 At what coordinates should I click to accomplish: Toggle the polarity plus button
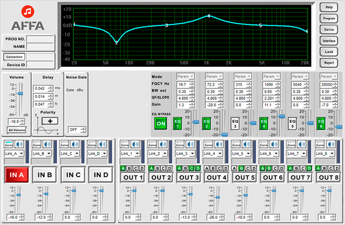pos(50,121)
